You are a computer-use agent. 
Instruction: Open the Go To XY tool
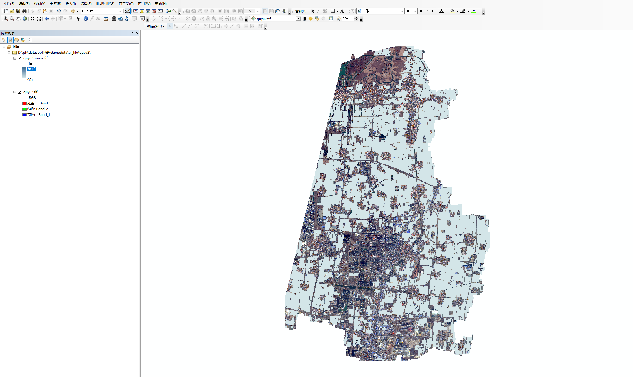126,19
